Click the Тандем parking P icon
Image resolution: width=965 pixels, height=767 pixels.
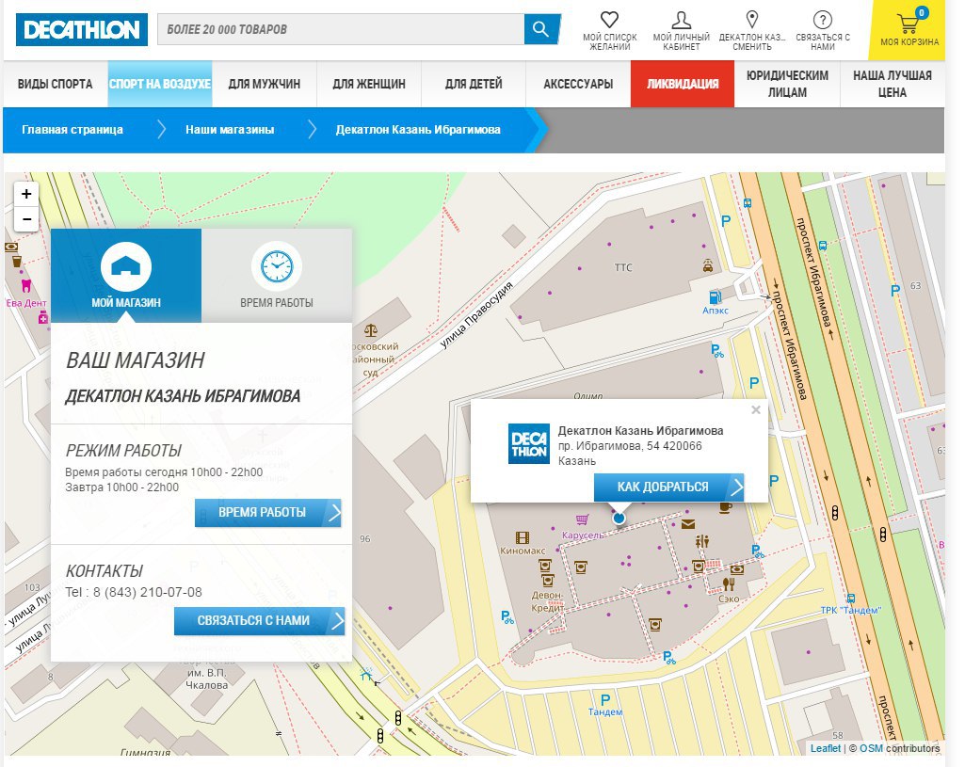tap(605, 700)
